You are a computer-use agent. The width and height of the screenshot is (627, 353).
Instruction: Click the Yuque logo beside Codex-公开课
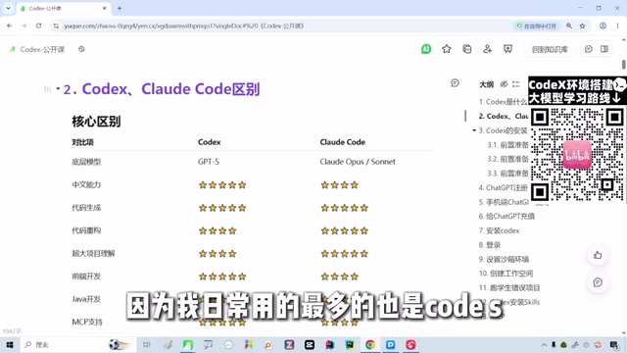pyautogui.click(x=13, y=49)
